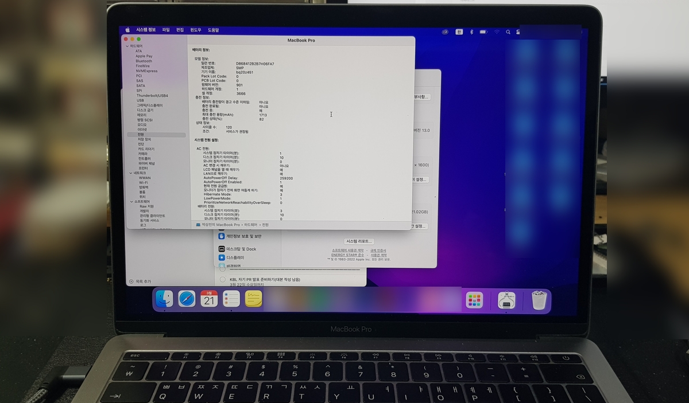This screenshot has height=403, width=689.
Task: Launch Safari from the Dock
Action: [187, 299]
